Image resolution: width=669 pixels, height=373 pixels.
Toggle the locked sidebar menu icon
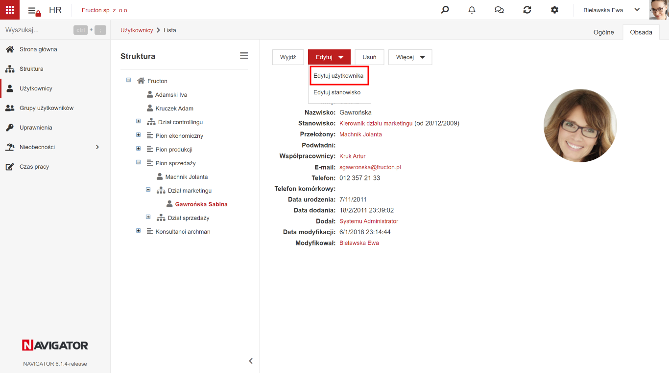click(34, 11)
